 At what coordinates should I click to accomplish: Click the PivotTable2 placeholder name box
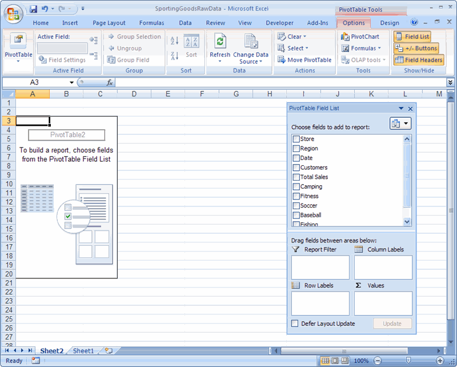click(67, 135)
